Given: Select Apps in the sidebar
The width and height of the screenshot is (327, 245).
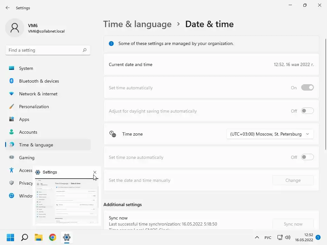Looking at the screenshot, I should pyautogui.click(x=48, y=119).
